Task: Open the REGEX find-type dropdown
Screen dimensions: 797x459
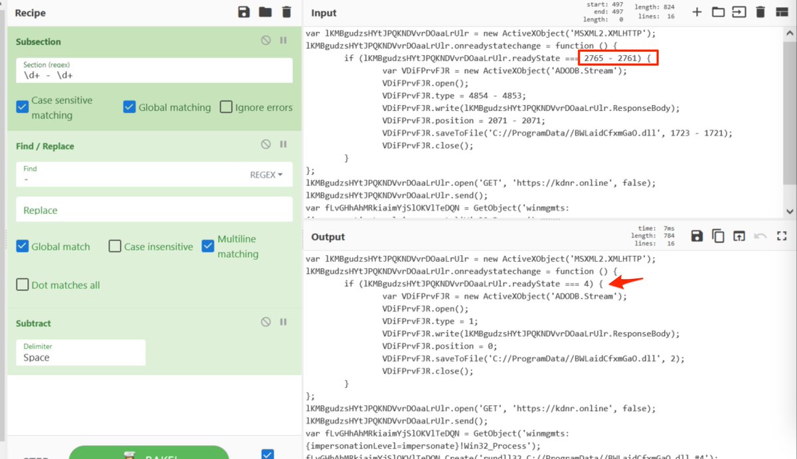Action: [266, 175]
